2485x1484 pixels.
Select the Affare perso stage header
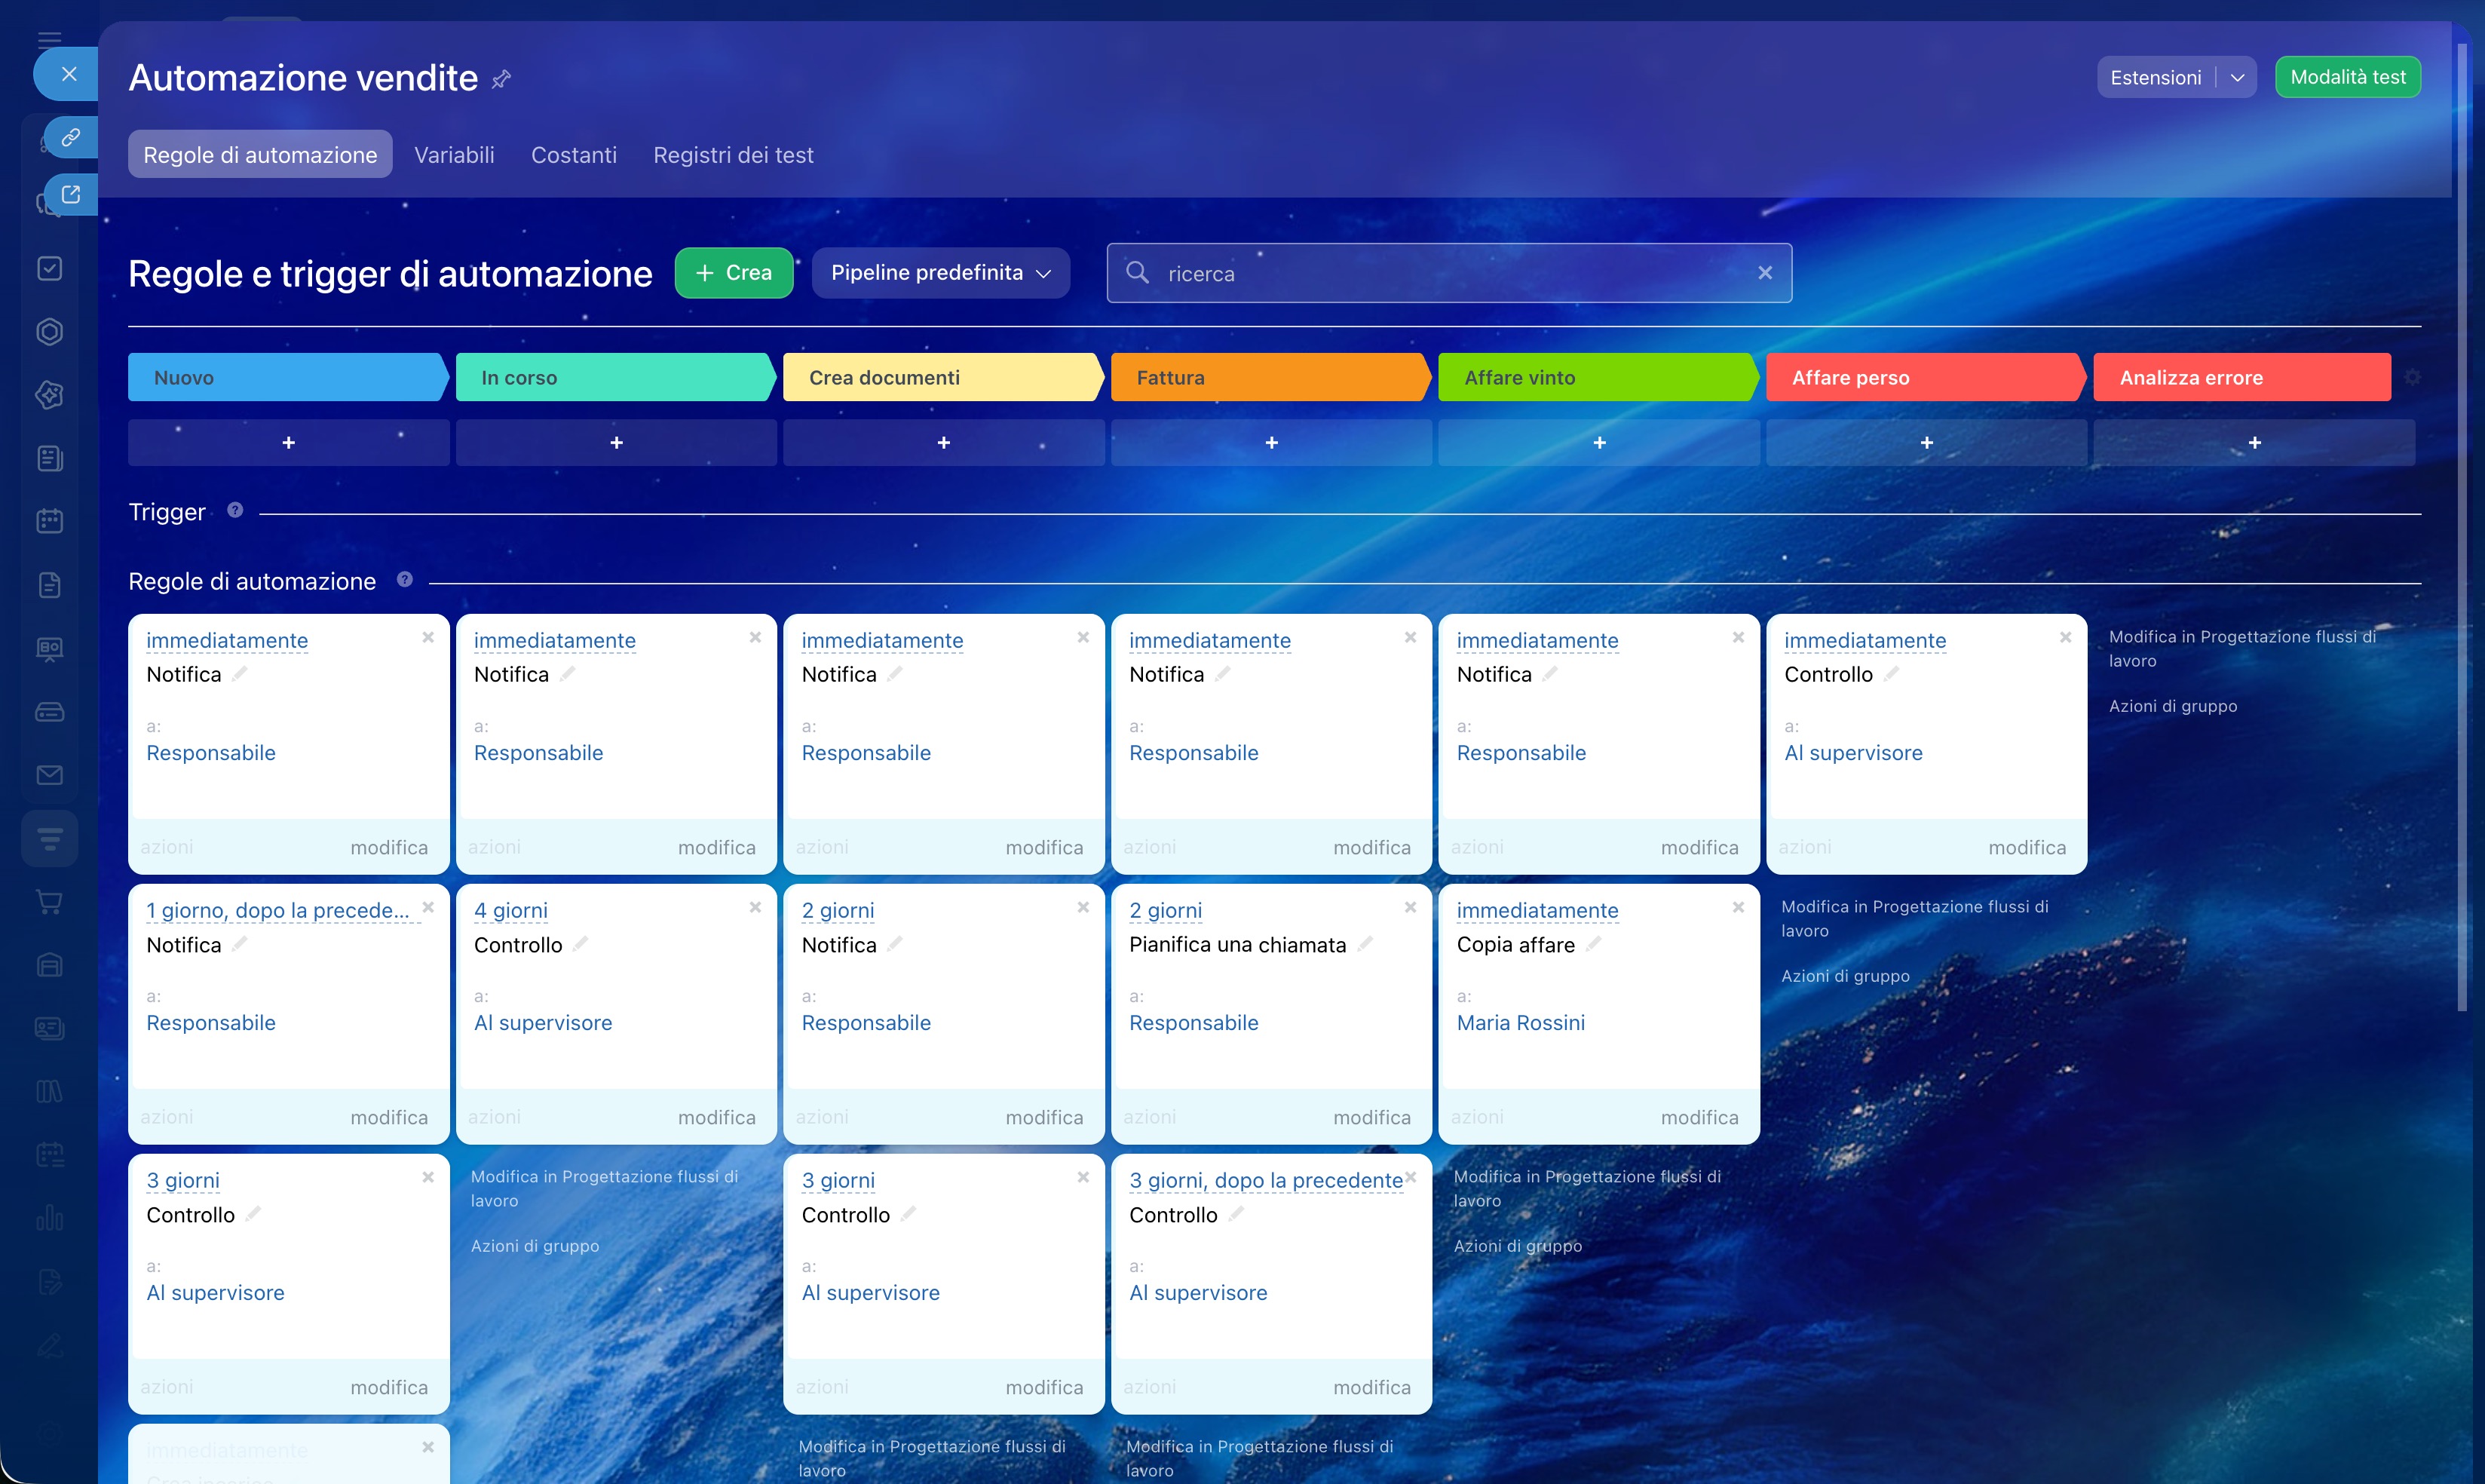click(1927, 377)
